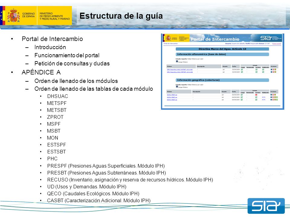290x217 pixels.
Task: Click 'QECO (Caudales Ecológicos. Módulo IPH)'
Action: 93,193
